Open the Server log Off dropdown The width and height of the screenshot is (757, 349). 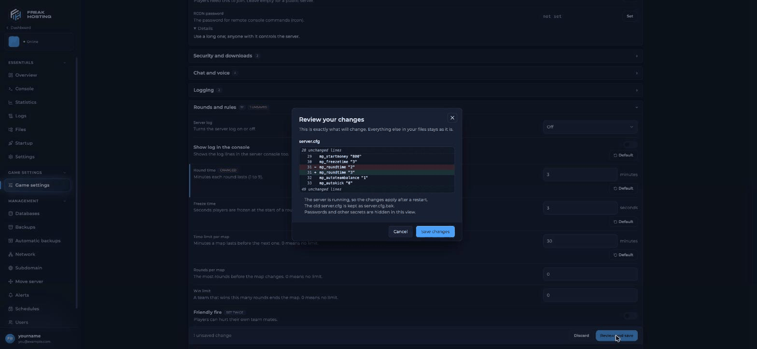590,127
